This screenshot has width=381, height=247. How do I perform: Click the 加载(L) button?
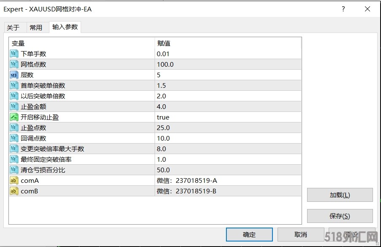[340, 195]
